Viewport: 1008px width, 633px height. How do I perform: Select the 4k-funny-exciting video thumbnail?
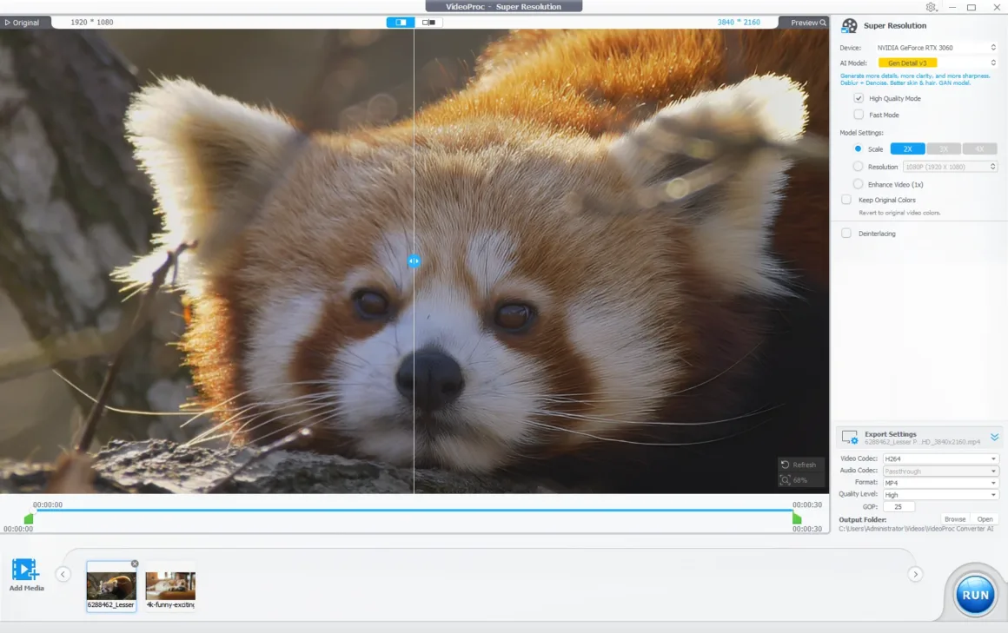click(x=170, y=586)
